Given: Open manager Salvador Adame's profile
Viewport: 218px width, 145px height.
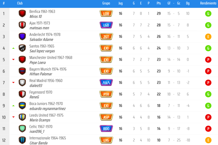Looking at the screenshot, I should tap(41, 40).
